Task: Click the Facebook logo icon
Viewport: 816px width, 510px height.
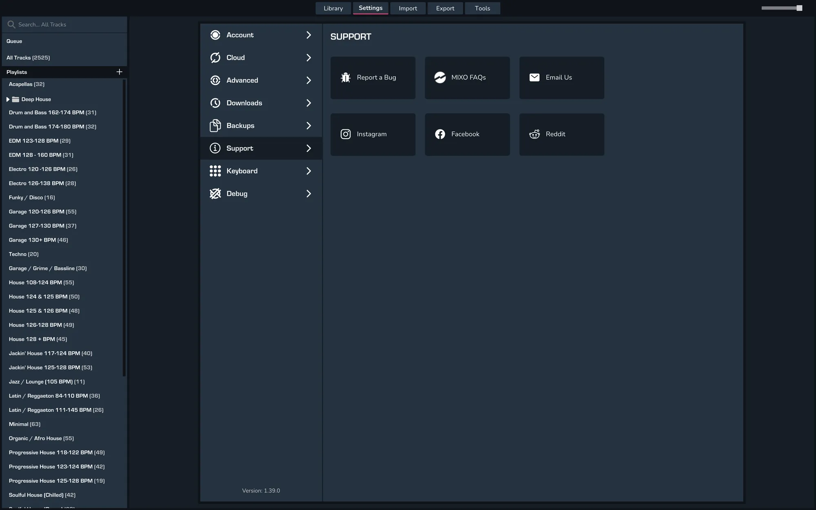Action: [440, 134]
